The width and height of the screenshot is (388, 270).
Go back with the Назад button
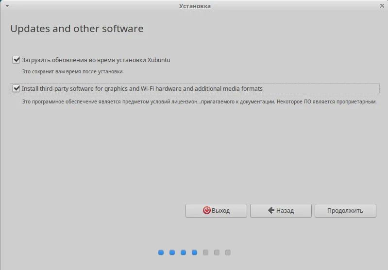point(281,211)
